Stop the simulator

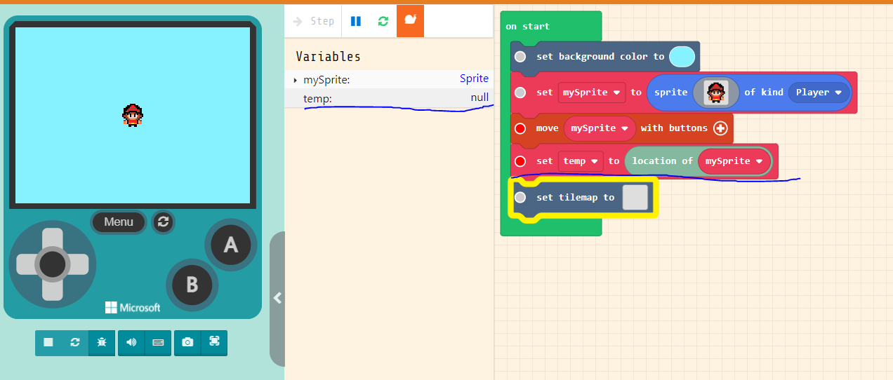[48, 343]
